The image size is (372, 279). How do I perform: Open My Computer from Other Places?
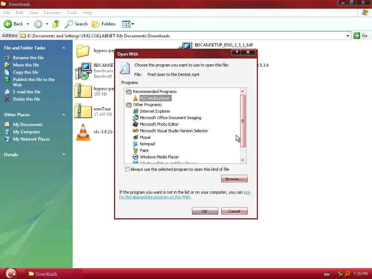coord(26,132)
